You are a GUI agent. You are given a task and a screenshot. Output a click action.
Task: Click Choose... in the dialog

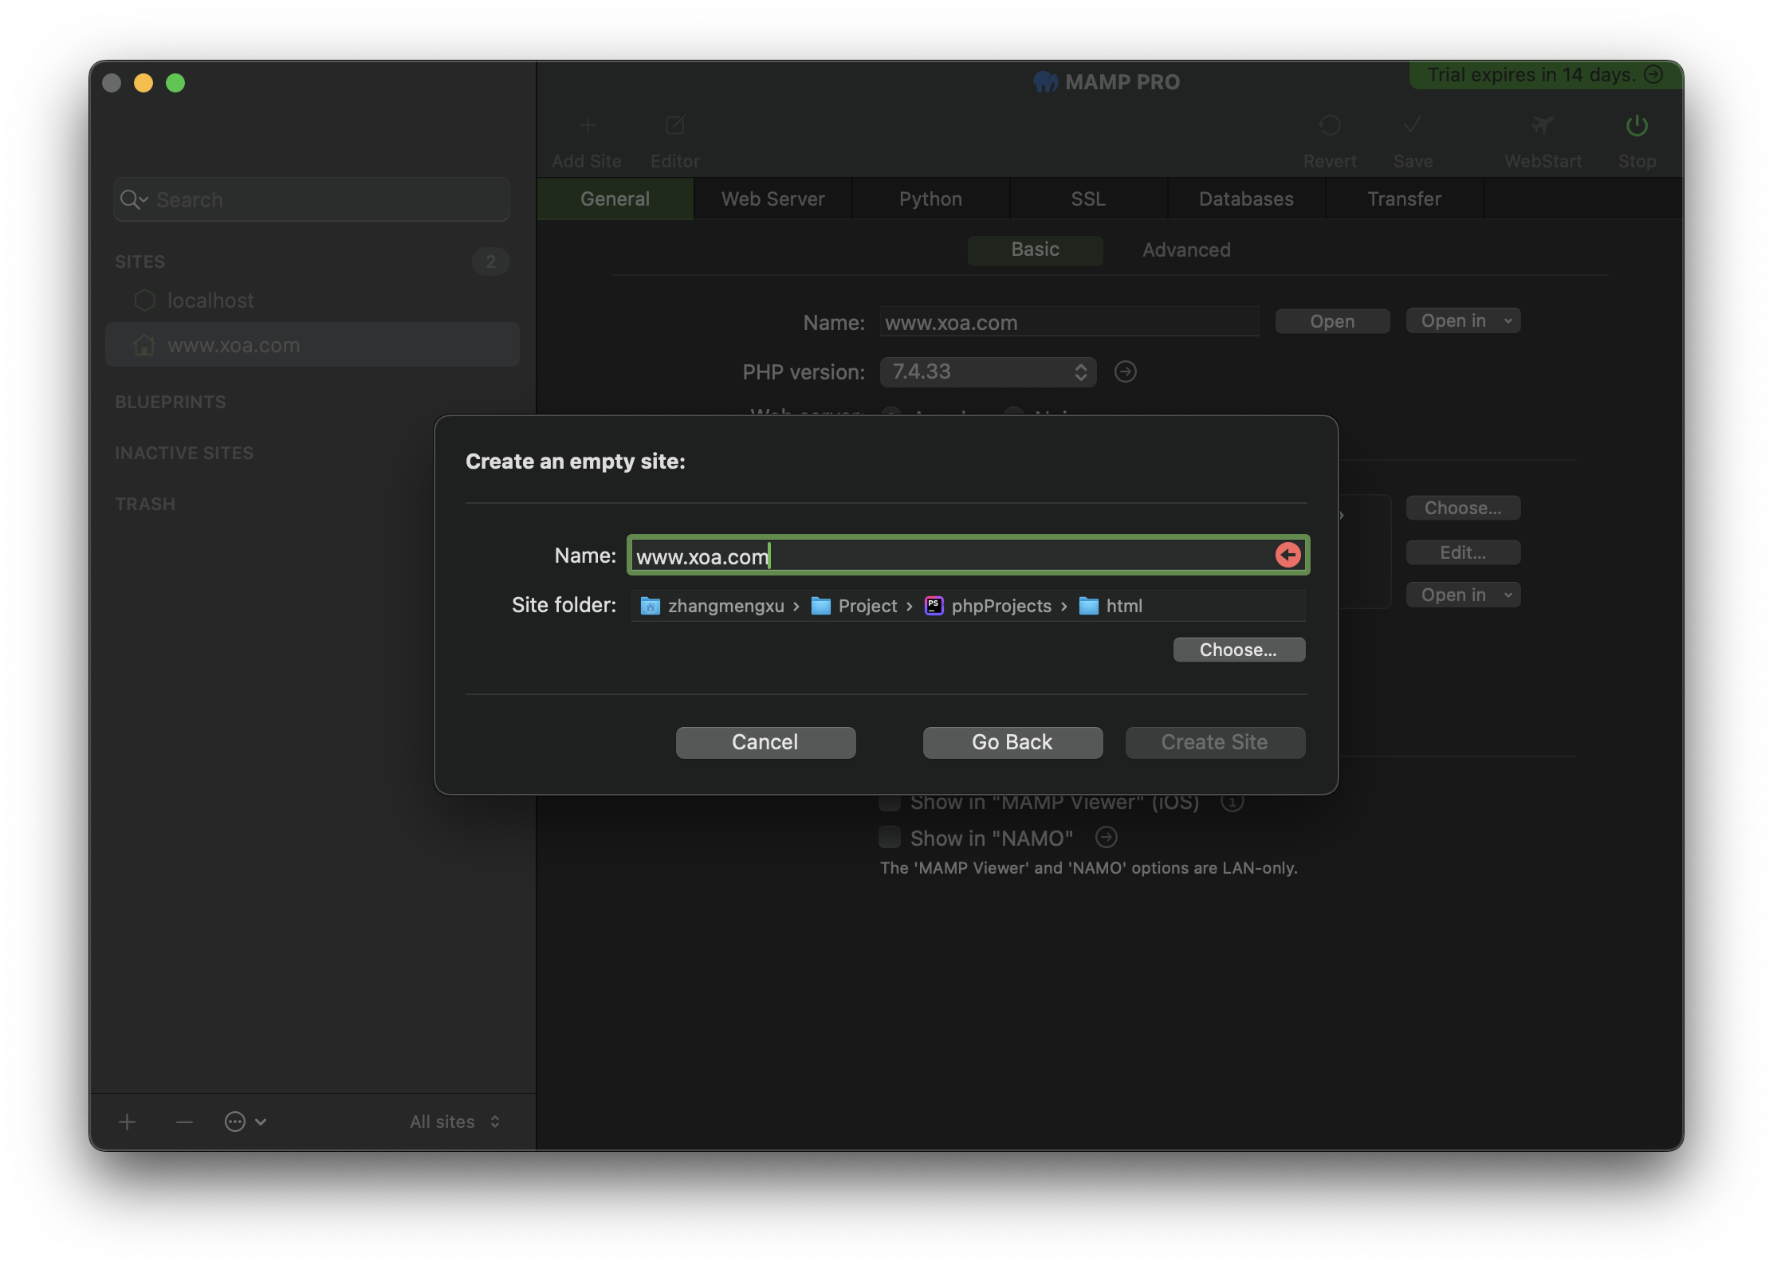tap(1239, 650)
